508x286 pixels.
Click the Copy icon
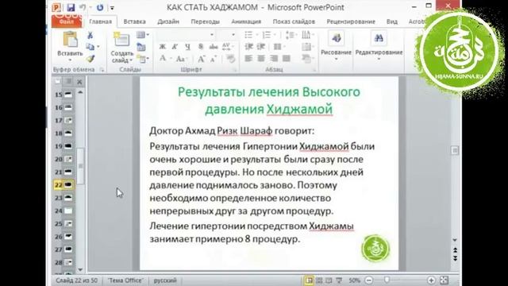coord(90,47)
